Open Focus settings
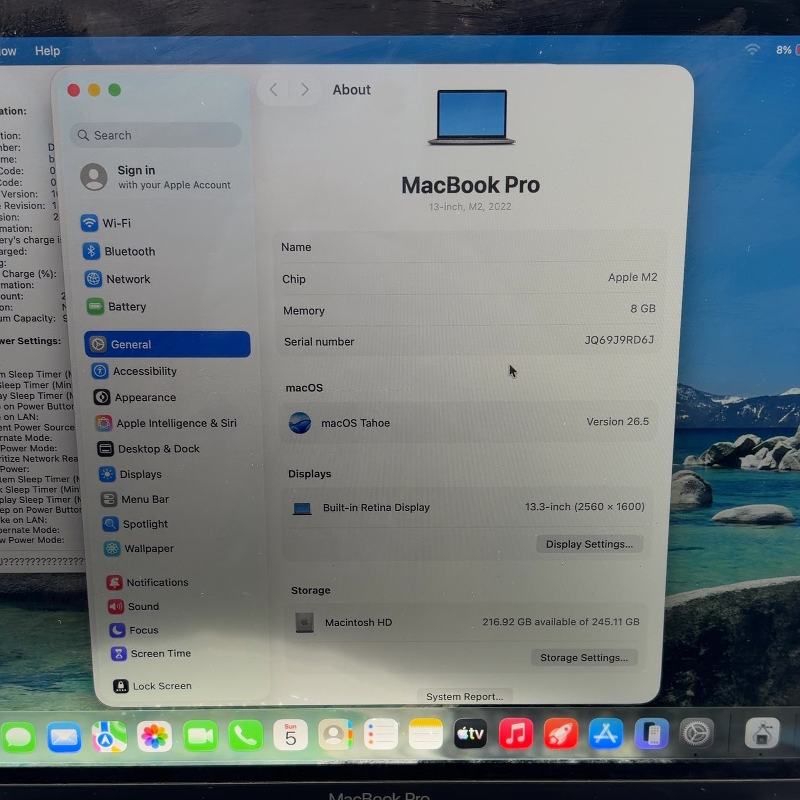 pyautogui.click(x=134, y=630)
